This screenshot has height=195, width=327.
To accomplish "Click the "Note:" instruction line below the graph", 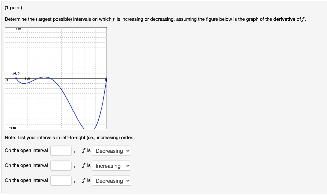I will point(69,138).
